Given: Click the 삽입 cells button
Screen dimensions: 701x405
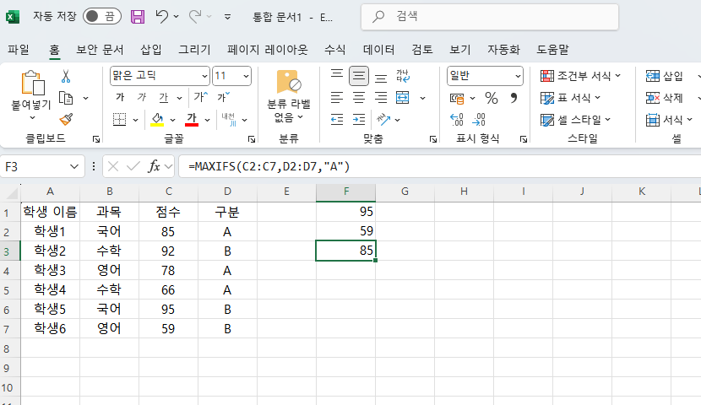Looking at the screenshot, I should click(665, 76).
